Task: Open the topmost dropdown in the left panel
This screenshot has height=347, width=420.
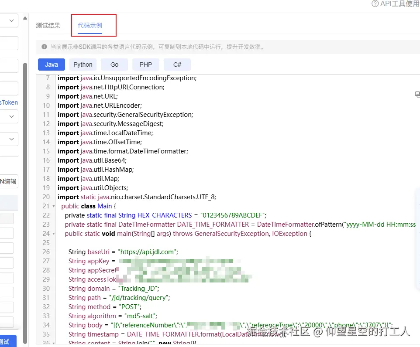Action: (9, 20)
